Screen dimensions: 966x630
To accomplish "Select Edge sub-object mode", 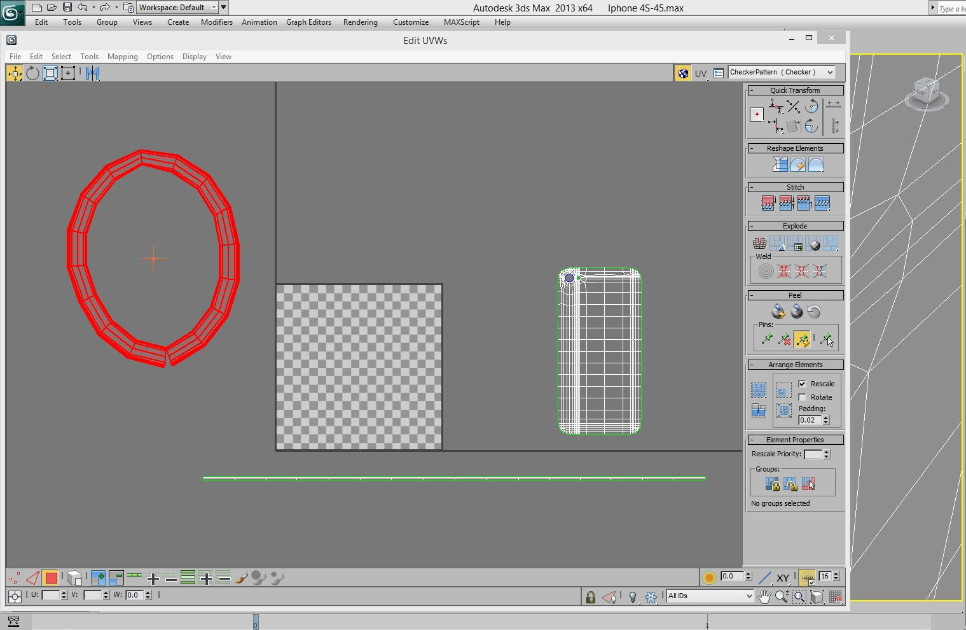I will click(32, 578).
